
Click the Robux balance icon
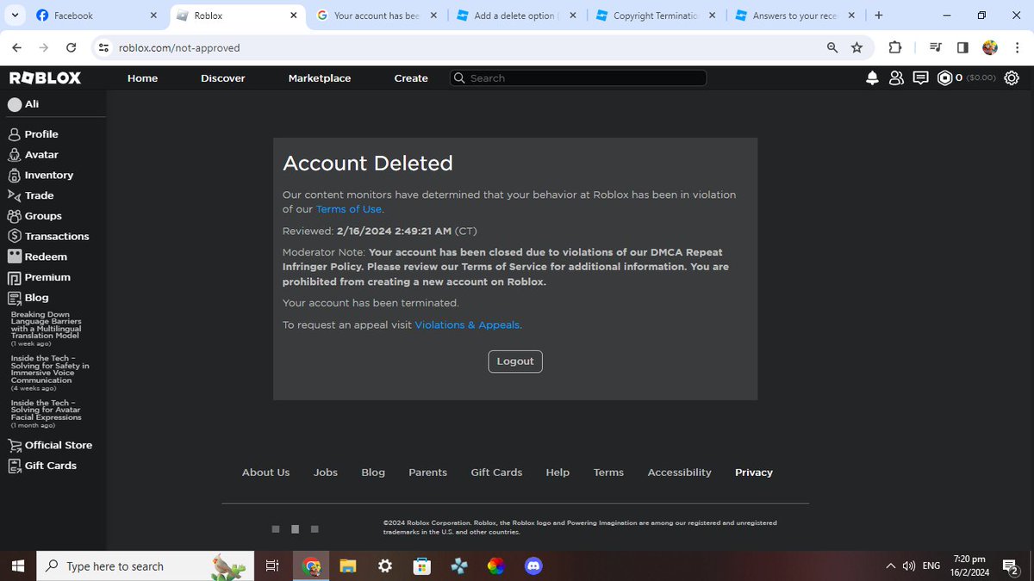(x=944, y=78)
